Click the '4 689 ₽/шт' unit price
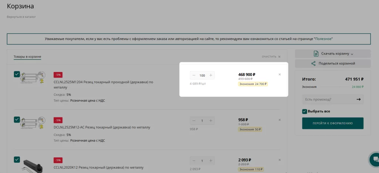 click(x=198, y=84)
